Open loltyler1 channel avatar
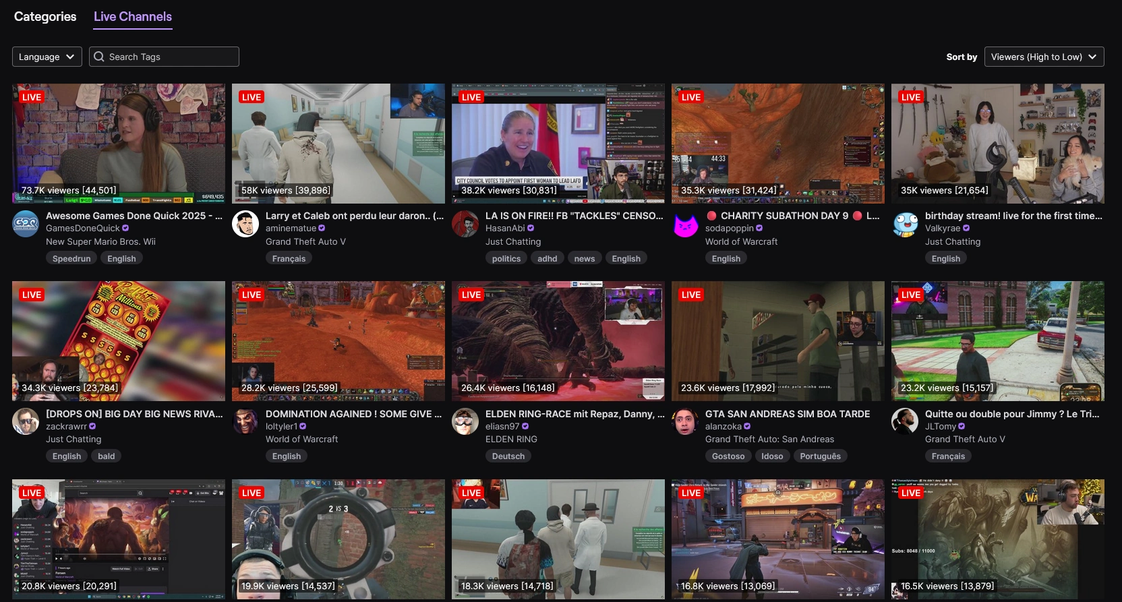 [x=245, y=421]
